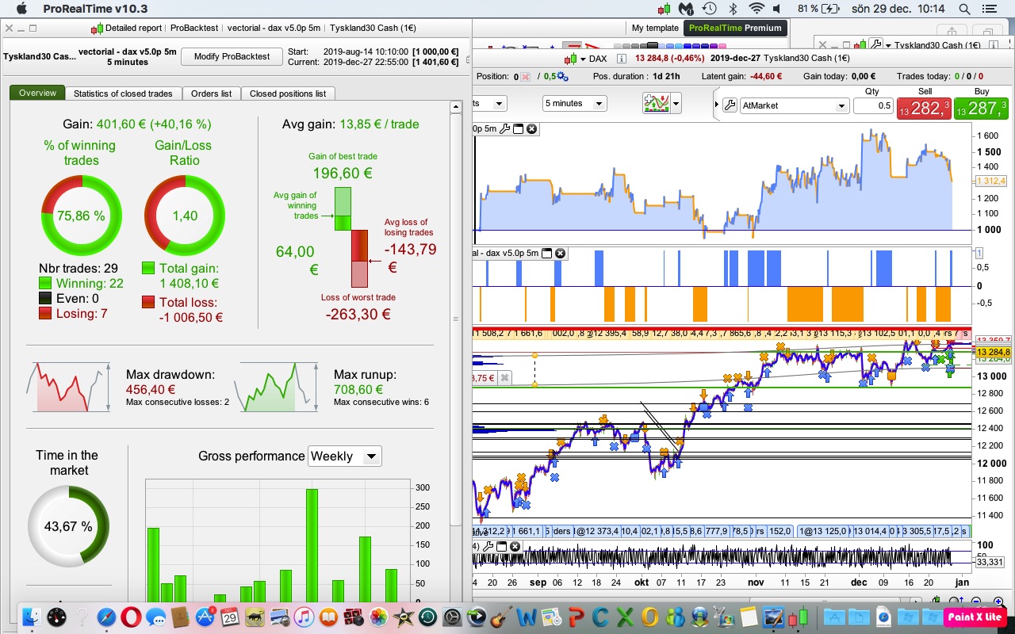Maximize the dax v5.0p 5m positions panel
The height and width of the screenshot is (634, 1015).
click(x=546, y=254)
